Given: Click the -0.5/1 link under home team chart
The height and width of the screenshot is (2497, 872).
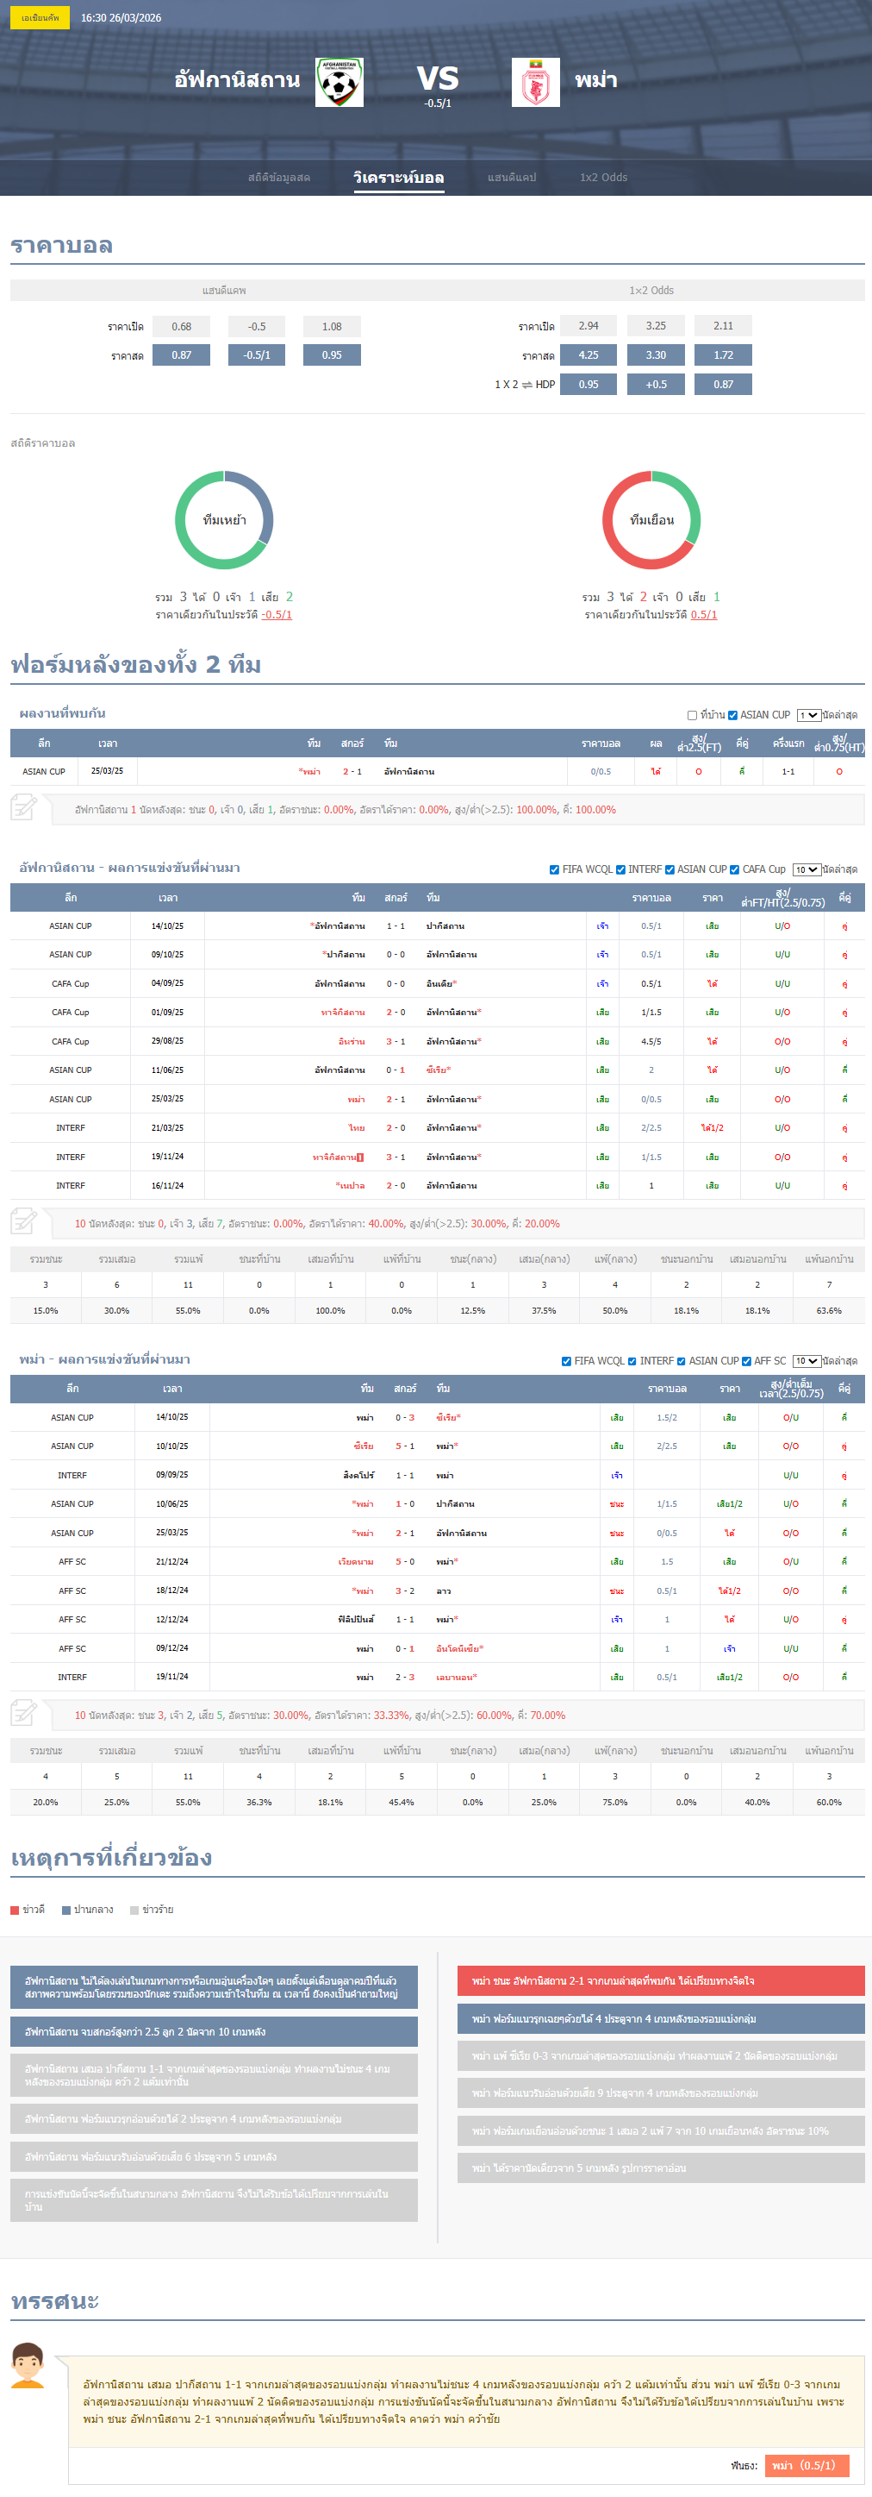Looking at the screenshot, I should 276,615.
